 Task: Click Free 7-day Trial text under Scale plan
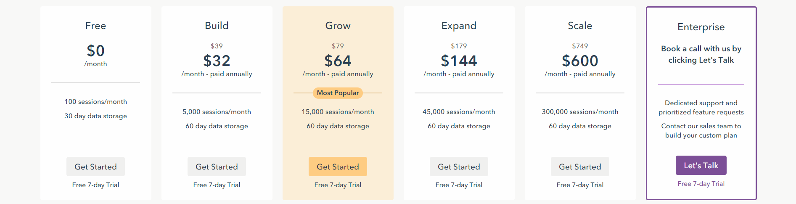point(580,185)
